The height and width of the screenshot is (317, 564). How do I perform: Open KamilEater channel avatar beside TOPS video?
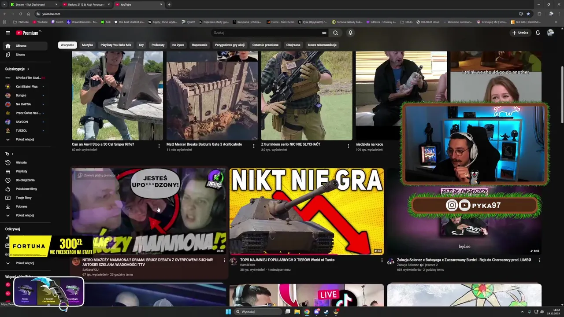coord(234,262)
